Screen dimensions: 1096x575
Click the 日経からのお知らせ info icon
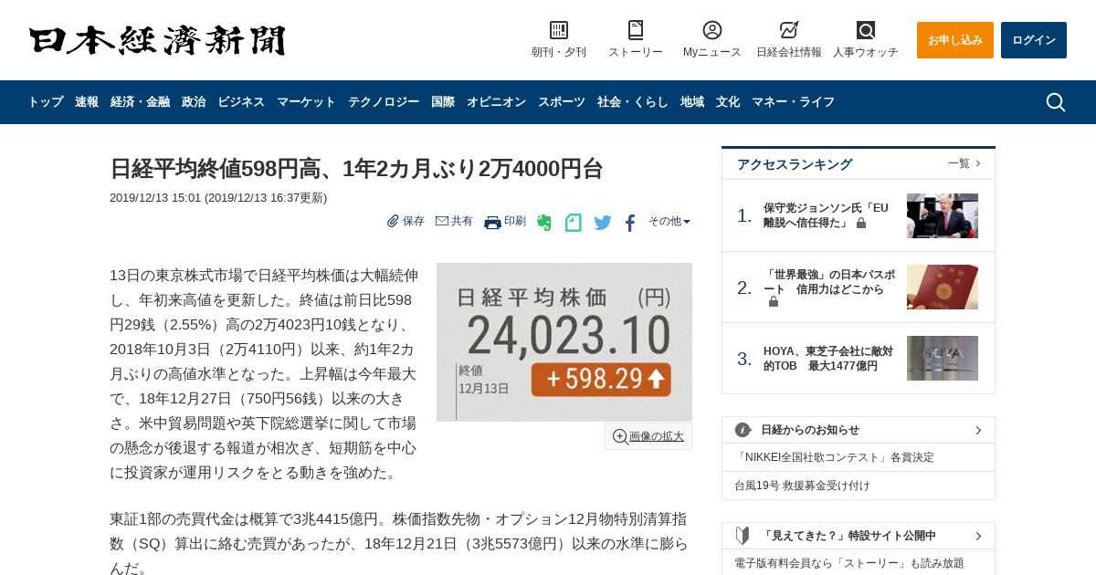[743, 430]
